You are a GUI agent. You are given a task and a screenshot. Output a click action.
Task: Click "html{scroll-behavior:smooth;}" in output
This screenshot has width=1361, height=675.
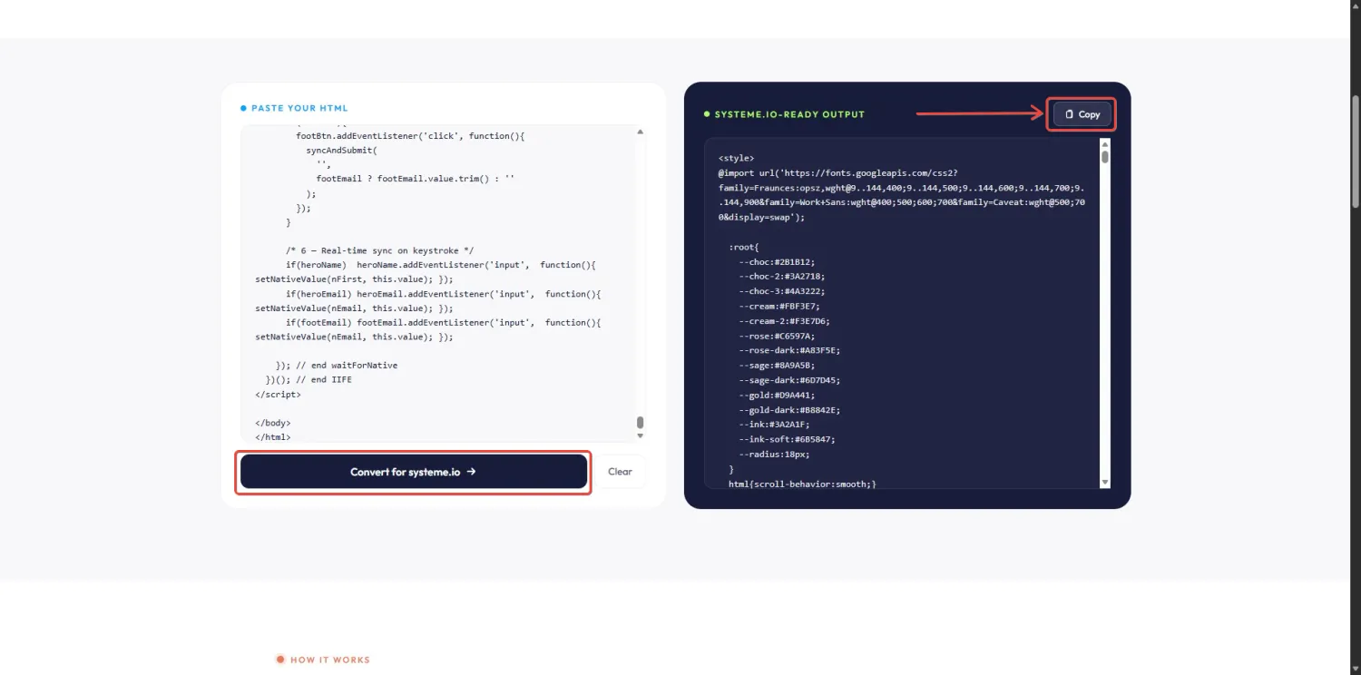(x=802, y=484)
